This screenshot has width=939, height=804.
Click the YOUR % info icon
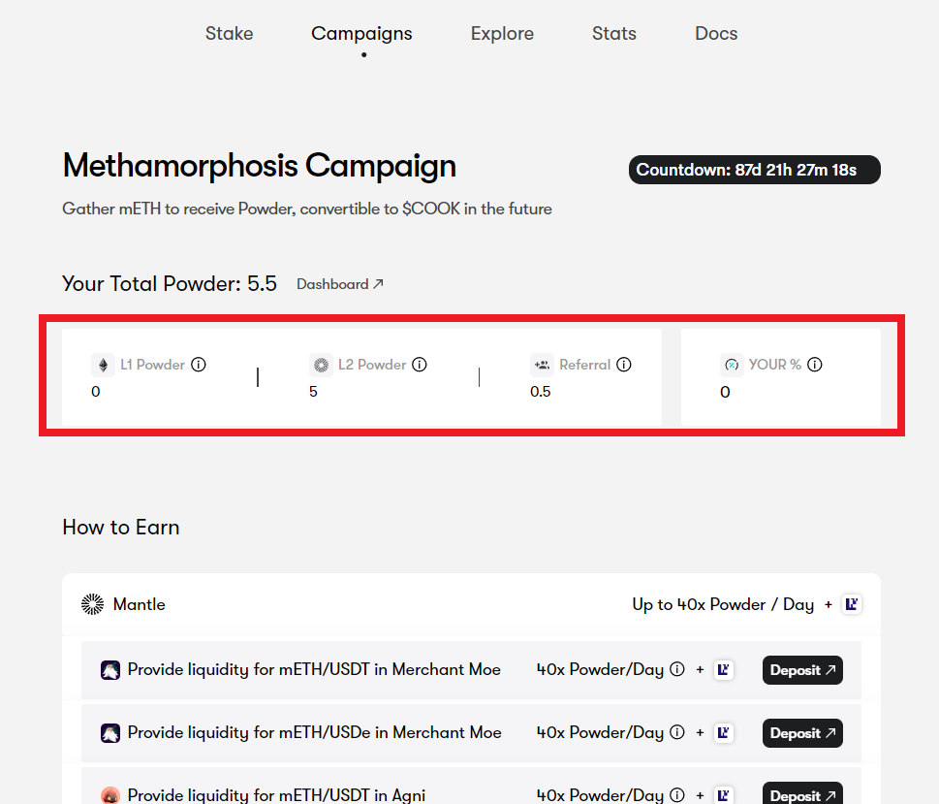click(815, 365)
